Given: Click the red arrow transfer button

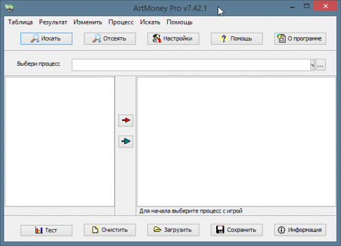Looking at the screenshot, I should [125, 120].
